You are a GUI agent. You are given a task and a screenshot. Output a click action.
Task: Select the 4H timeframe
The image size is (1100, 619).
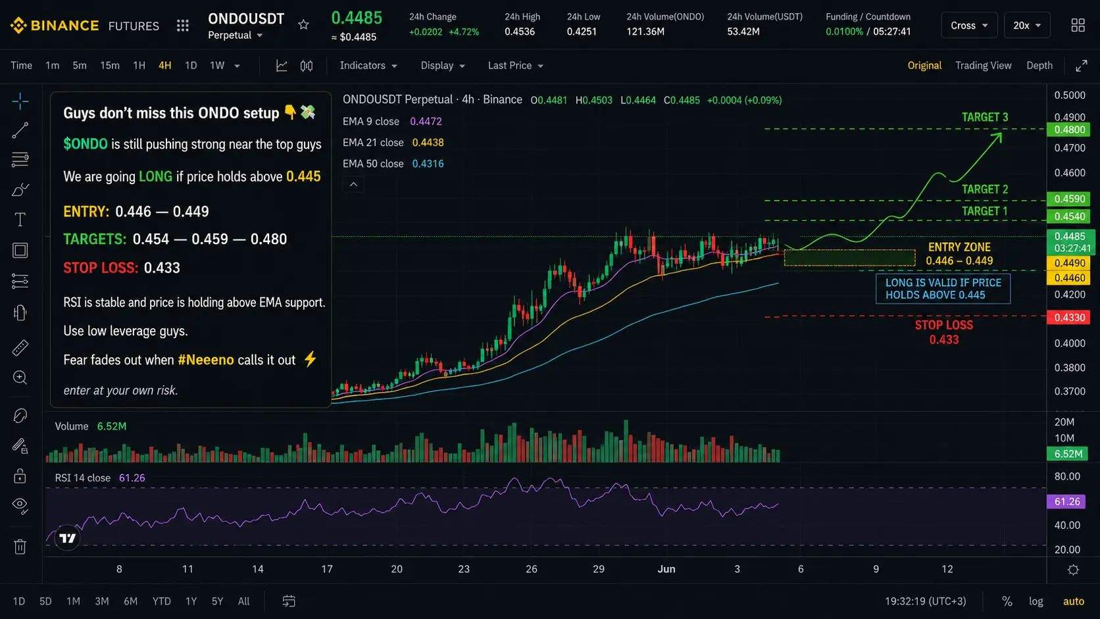click(x=165, y=66)
